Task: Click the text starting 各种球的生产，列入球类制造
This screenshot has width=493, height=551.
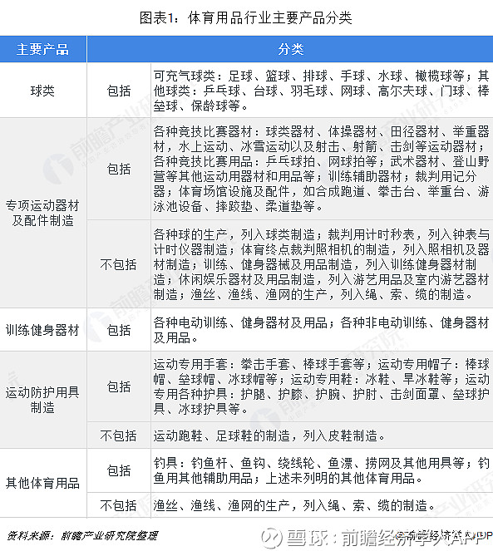Action: pyautogui.click(x=321, y=264)
